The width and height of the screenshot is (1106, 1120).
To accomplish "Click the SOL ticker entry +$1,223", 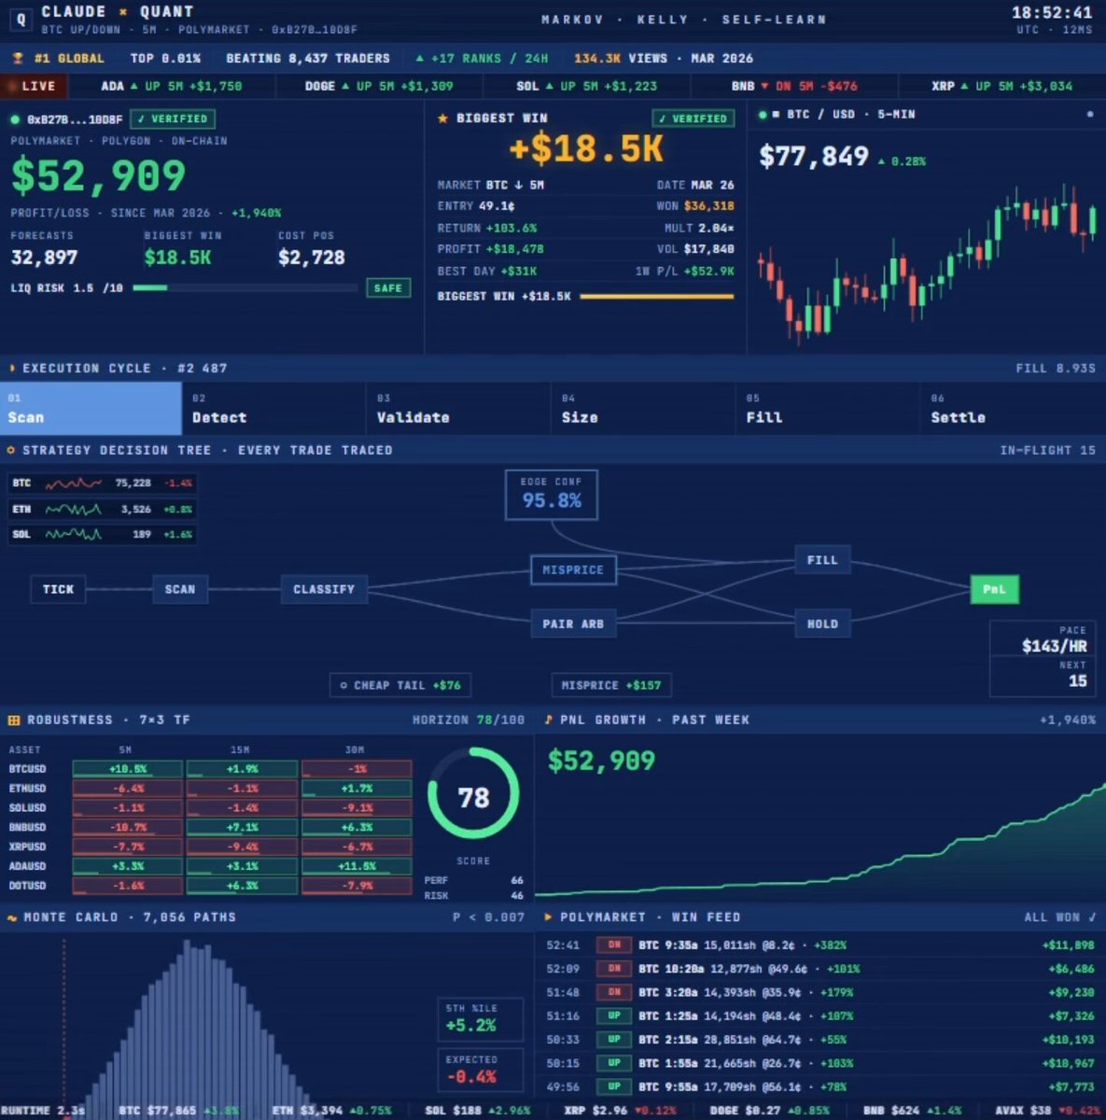I will click(x=587, y=86).
